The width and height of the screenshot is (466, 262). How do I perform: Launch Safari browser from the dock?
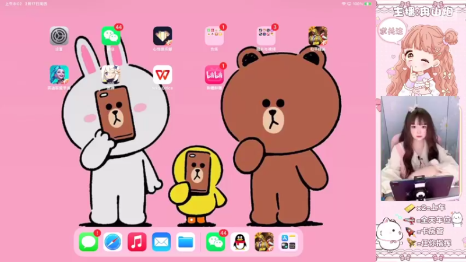coord(113,242)
